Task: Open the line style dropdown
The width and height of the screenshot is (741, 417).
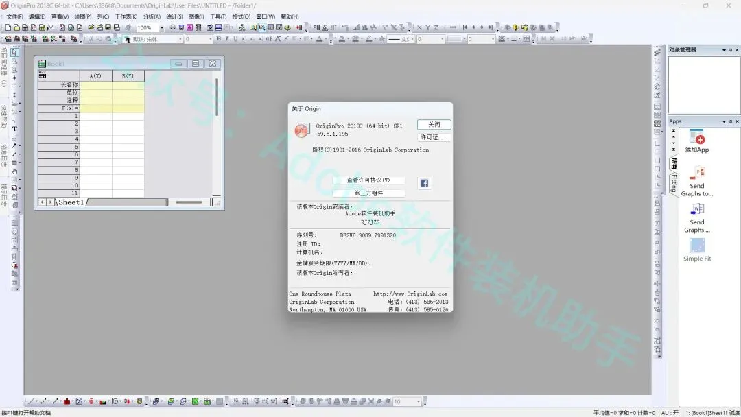Action: coord(412,39)
